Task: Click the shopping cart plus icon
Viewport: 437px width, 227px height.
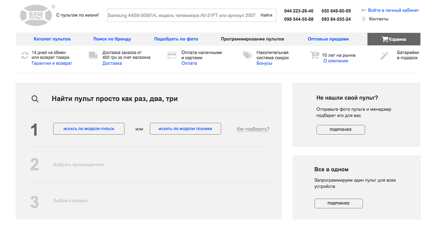Action: (x=315, y=55)
